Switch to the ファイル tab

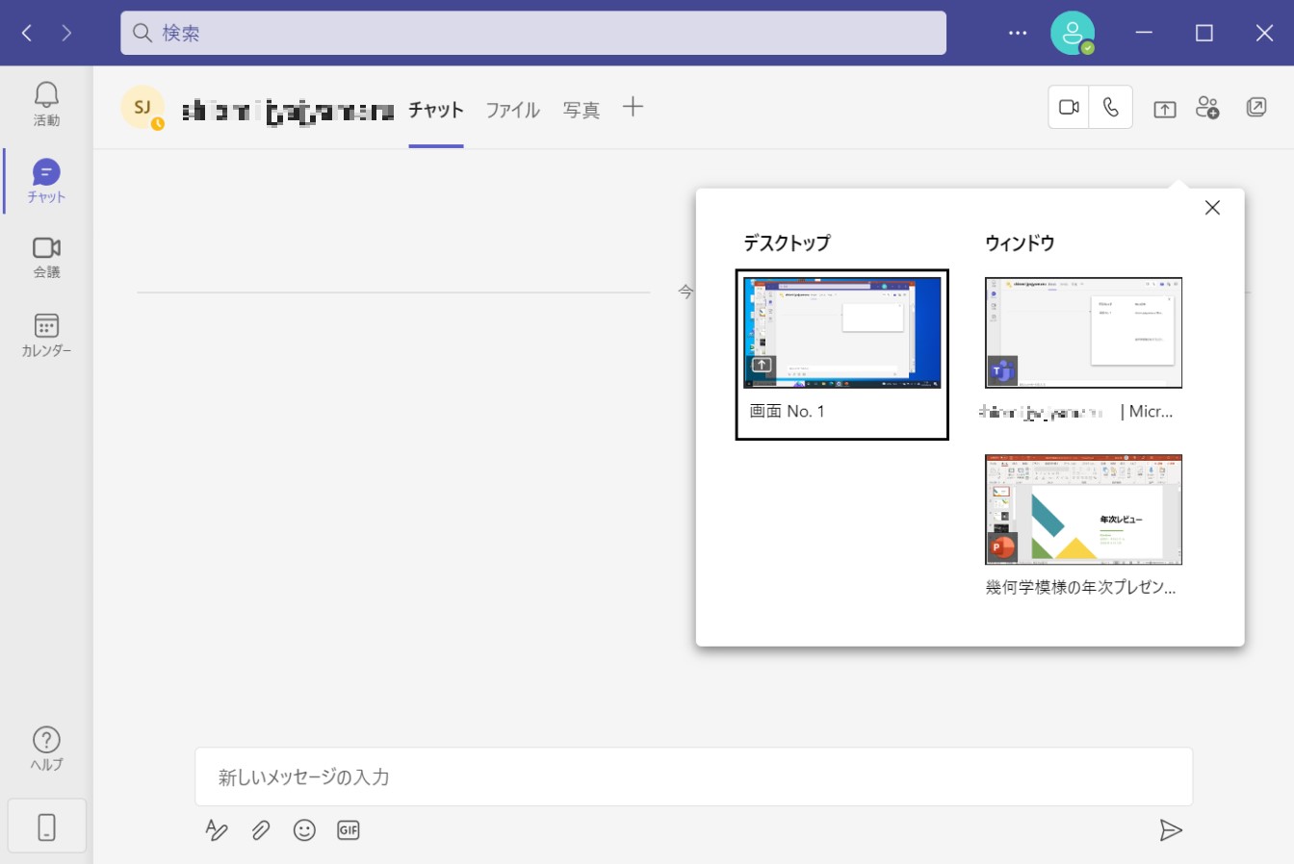[512, 109]
